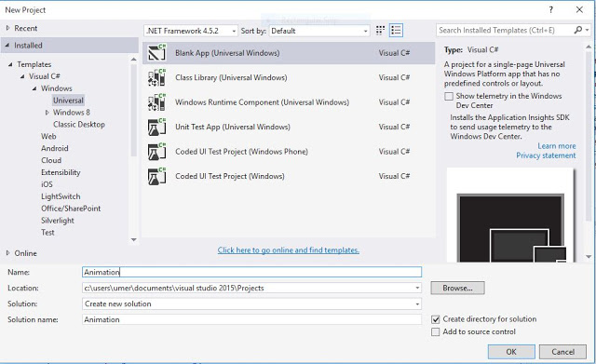The image size is (596, 364).
Task: Pick the Windows Runtime Component template icon
Action: click(x=157, y=102)
